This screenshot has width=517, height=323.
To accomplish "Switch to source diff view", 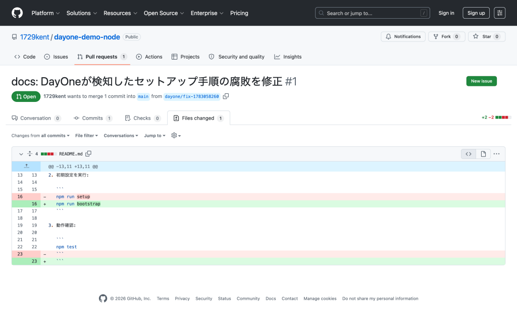I will (x=469, y=154).
